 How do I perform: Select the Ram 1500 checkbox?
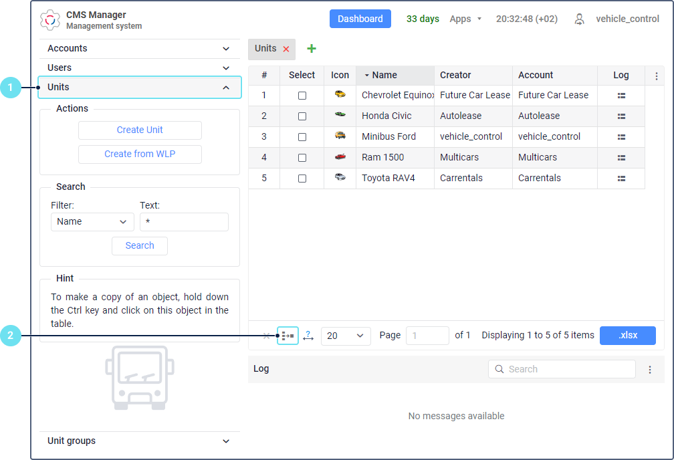click(x=302, y=158)
